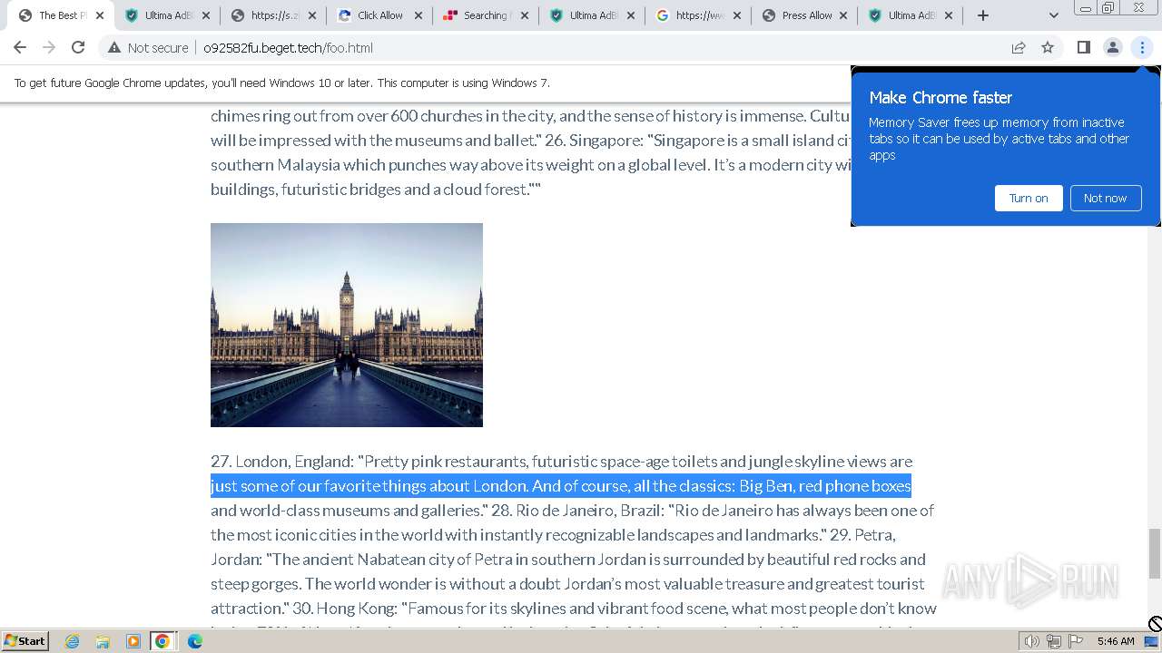Launch Internet Explorer from the taskbar
The image size is (1162, 653).
[x=72, y=641]
